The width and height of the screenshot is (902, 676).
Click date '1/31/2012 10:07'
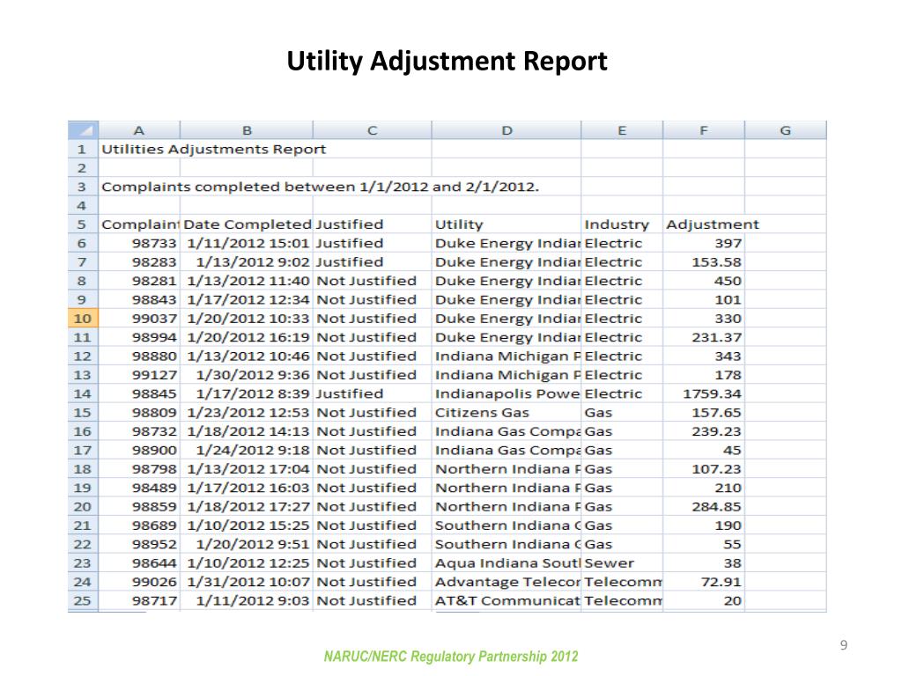click(248, 582)
